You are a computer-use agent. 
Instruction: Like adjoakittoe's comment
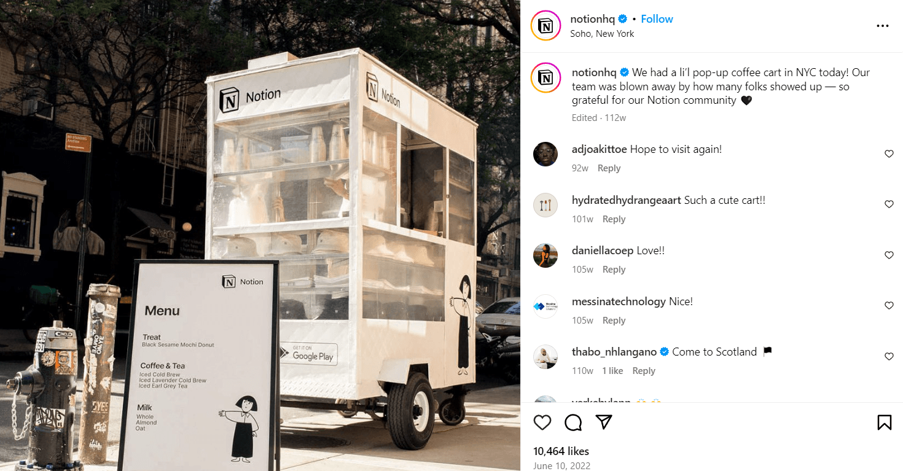pos(889,154)
